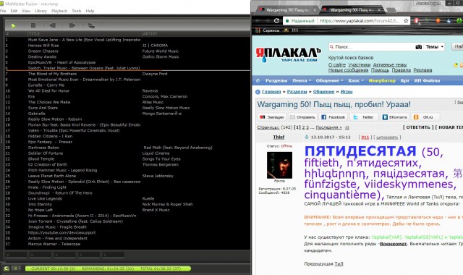Stop playback in MixMeister toolbar
Screen dimensions: 463x275
[x=33, y=26]
